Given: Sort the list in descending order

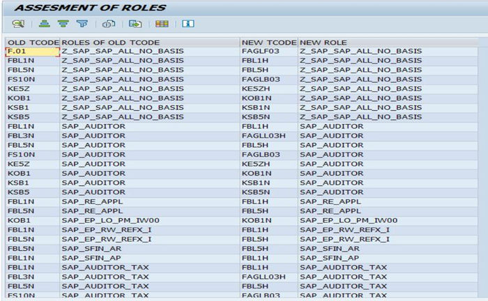Looking at the screenshot, I should tap(63, 24).
